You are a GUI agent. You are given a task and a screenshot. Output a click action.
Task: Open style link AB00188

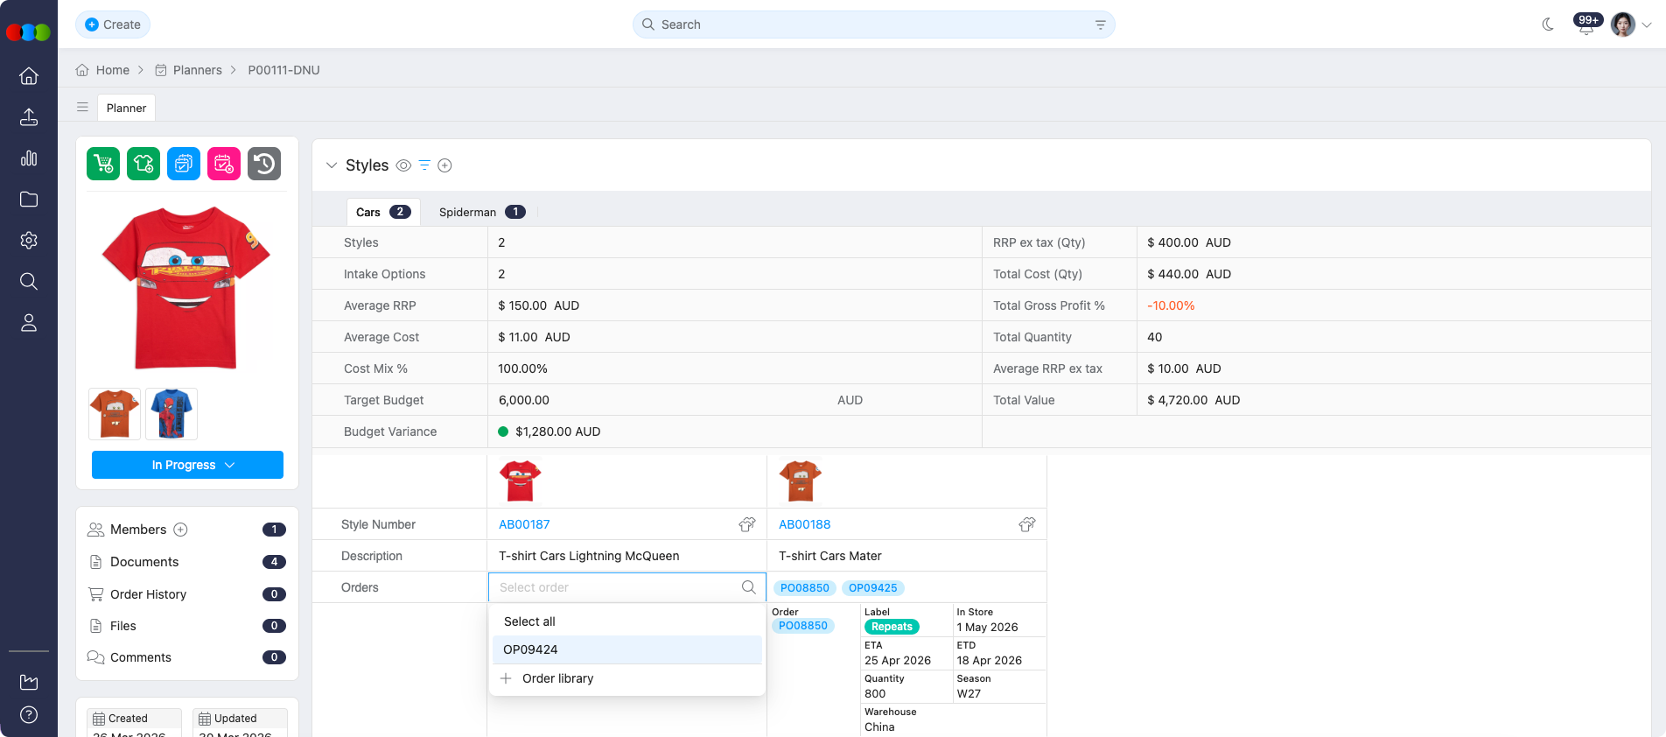pos(804,524)
